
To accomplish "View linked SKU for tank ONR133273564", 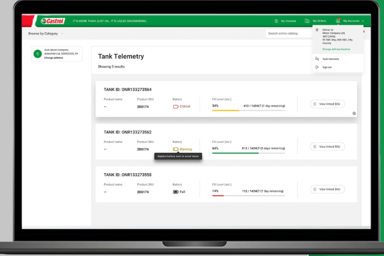I will 327,104.
